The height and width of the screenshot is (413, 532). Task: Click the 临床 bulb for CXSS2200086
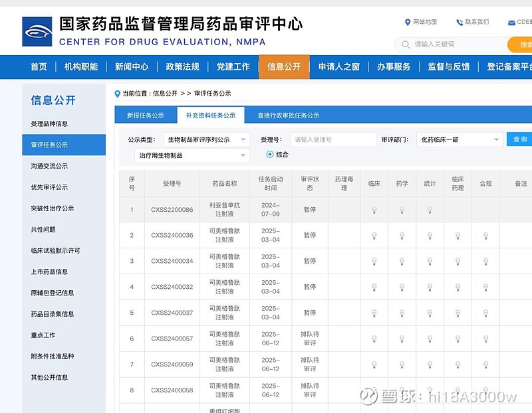click(374, 210)
